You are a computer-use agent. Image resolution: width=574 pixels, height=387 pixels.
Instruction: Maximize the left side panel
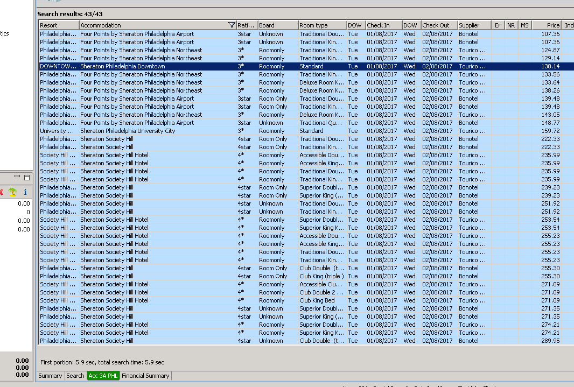(27, 178)
